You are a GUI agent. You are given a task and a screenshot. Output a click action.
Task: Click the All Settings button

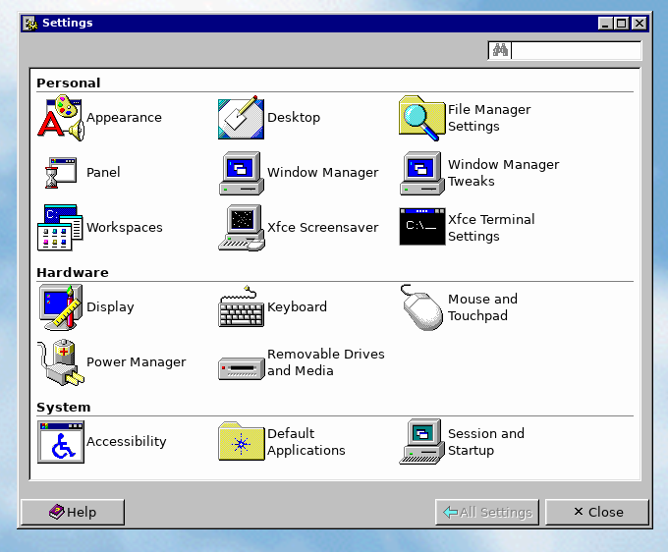coord(487,512)
